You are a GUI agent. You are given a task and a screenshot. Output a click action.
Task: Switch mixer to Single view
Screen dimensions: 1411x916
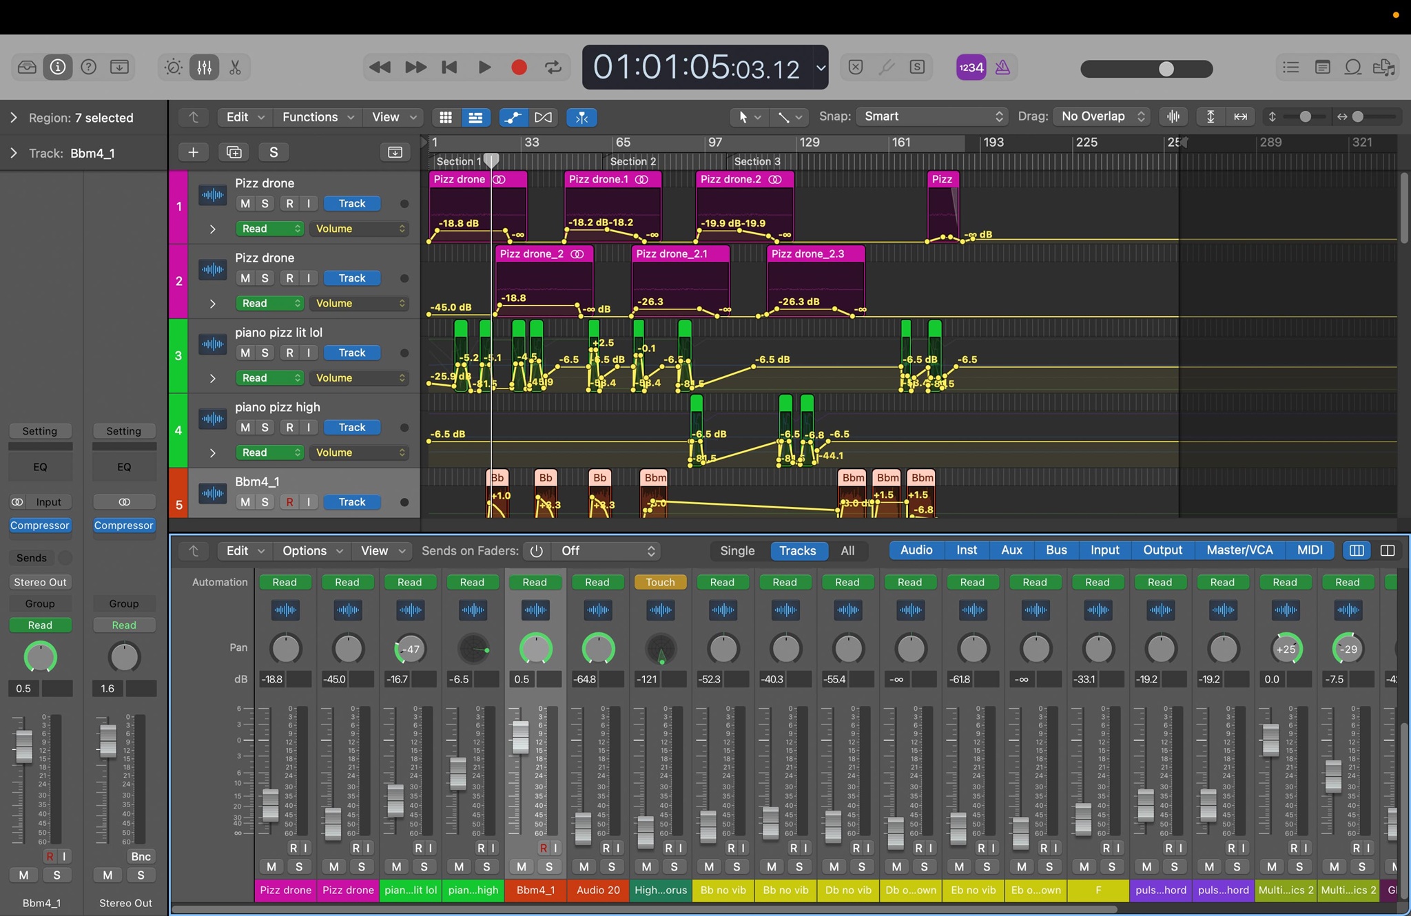tap(737, 551)
